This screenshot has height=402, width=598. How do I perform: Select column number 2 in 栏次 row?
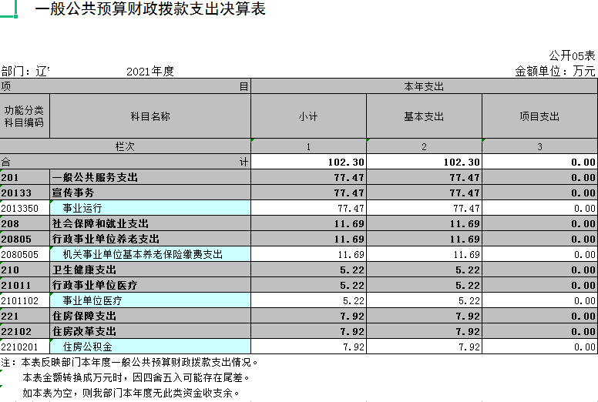tap(424, 146)
